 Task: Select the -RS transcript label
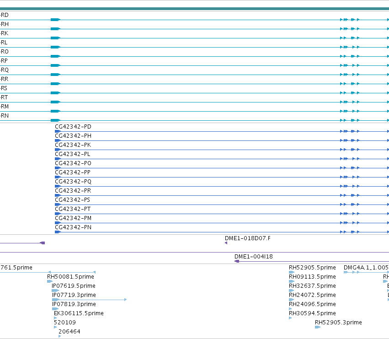point(4,88)
